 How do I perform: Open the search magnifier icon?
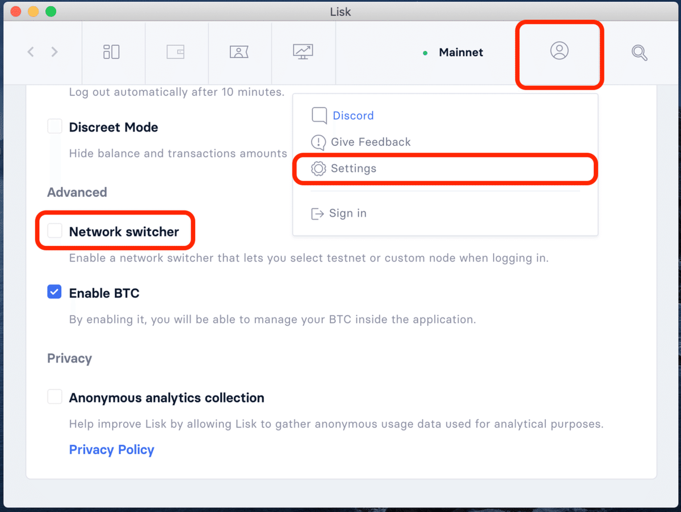[640, 53]
